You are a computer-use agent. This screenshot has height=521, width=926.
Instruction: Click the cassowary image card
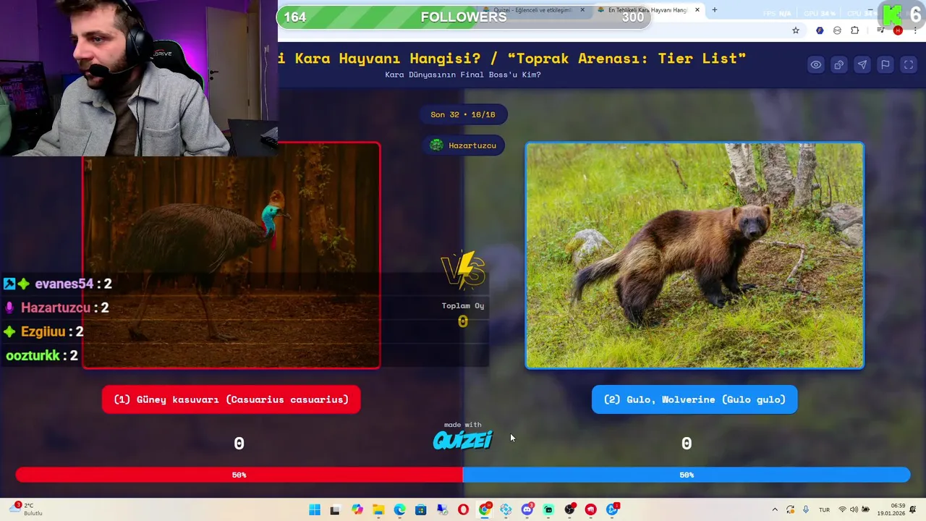[x=231, y=255]
